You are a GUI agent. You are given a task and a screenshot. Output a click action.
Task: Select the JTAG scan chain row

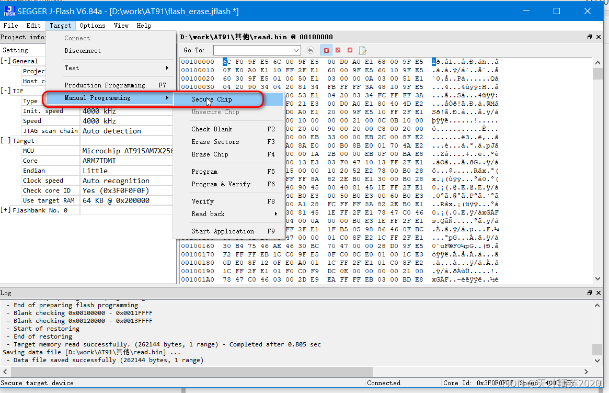click(97, 131)
